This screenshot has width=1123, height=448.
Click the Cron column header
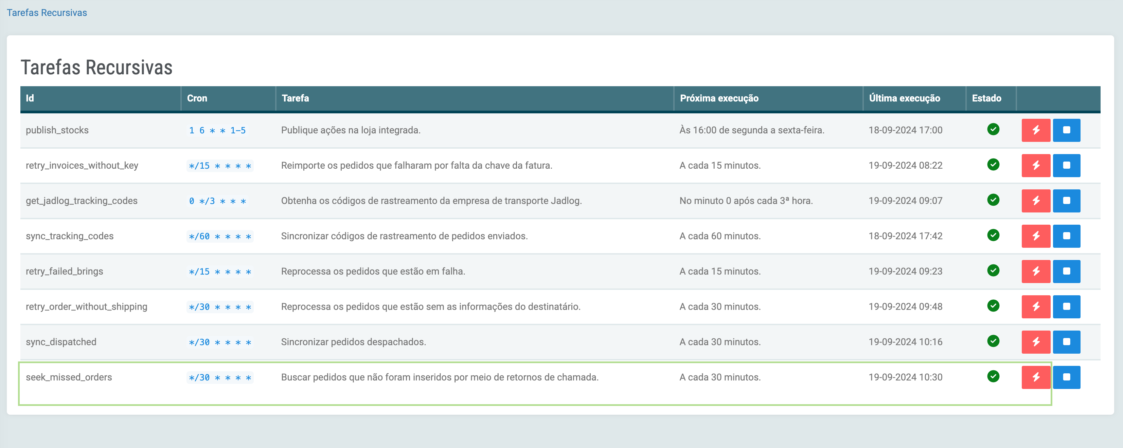[228, 98]
